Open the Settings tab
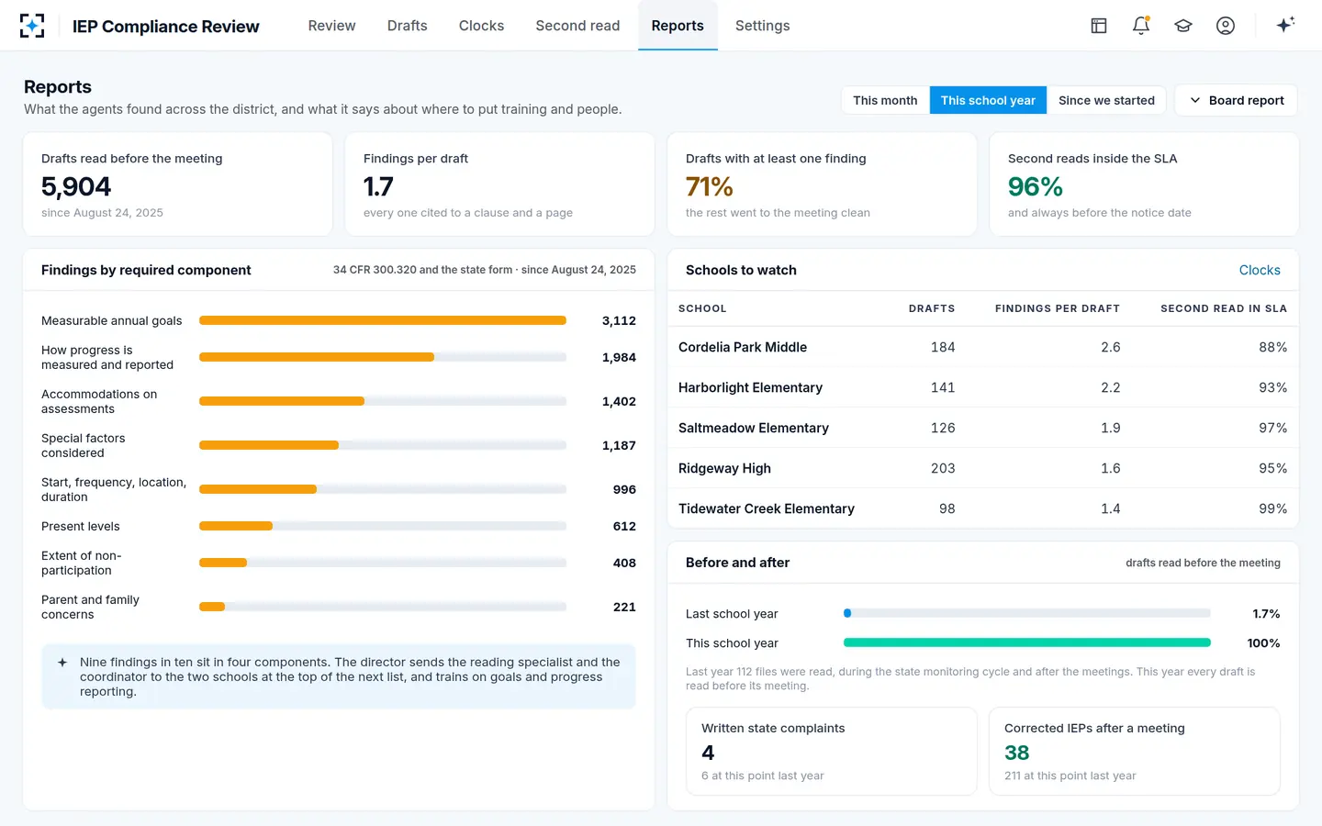 pyautogui.click(x=762, y=26)
